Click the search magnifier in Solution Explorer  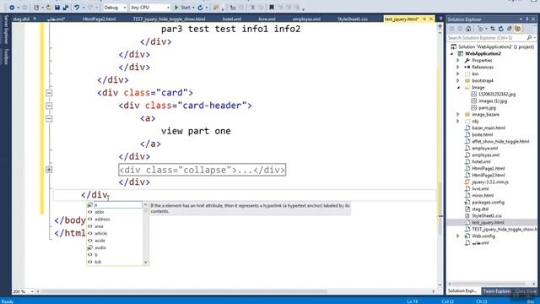click(x=529, y=37)
